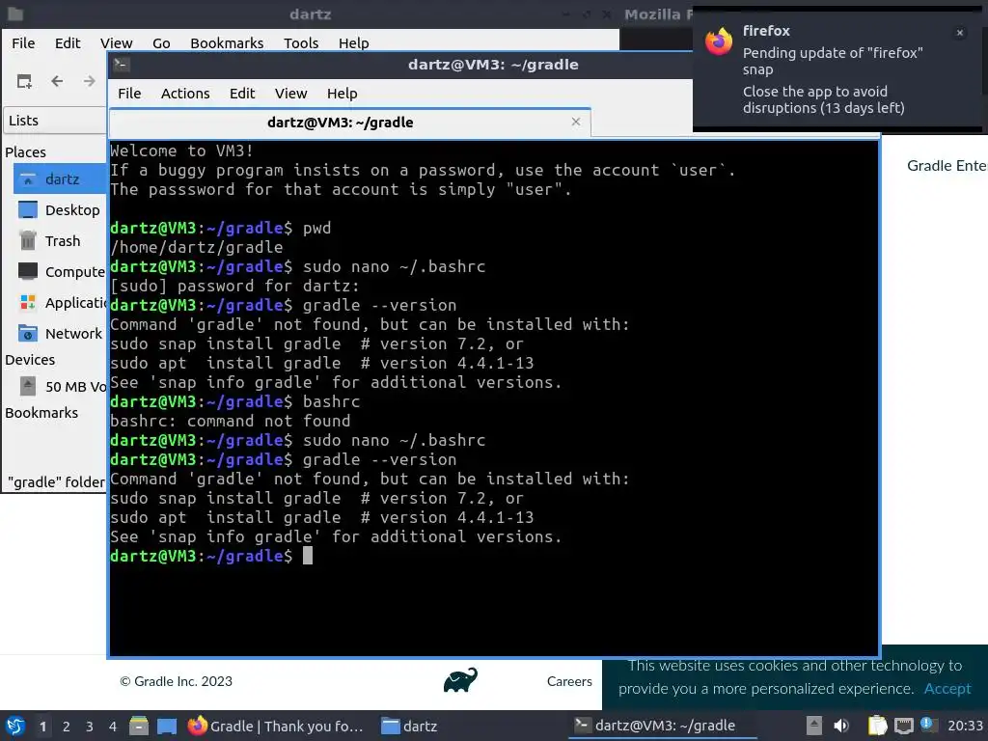Image resolution: width=988 pixels, height=741 pixels.
Task: Click the Firefox icon in the notification
Action: point(718,42)
